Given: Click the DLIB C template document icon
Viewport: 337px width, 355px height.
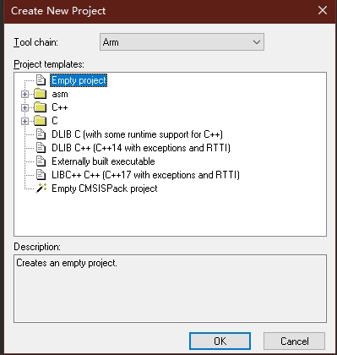Looking at the screenshot, I should tap(41, 134).
